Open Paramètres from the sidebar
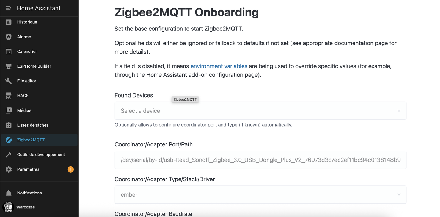 coord(28,169)
